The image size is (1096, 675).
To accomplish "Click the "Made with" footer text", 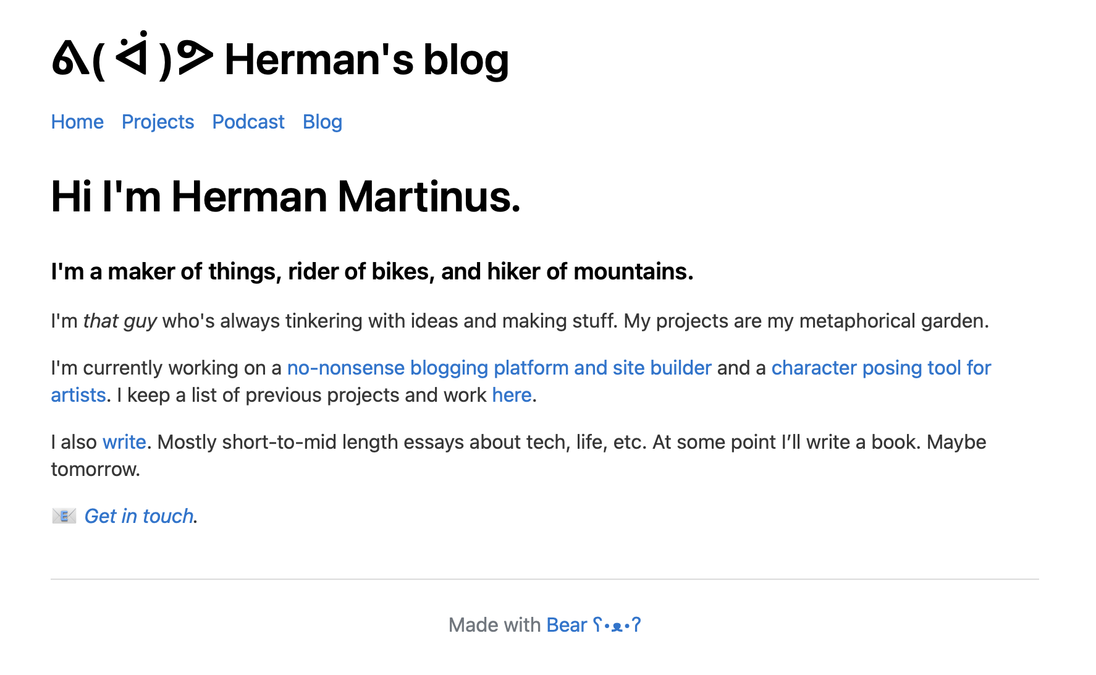I will [x=494, y=625].
